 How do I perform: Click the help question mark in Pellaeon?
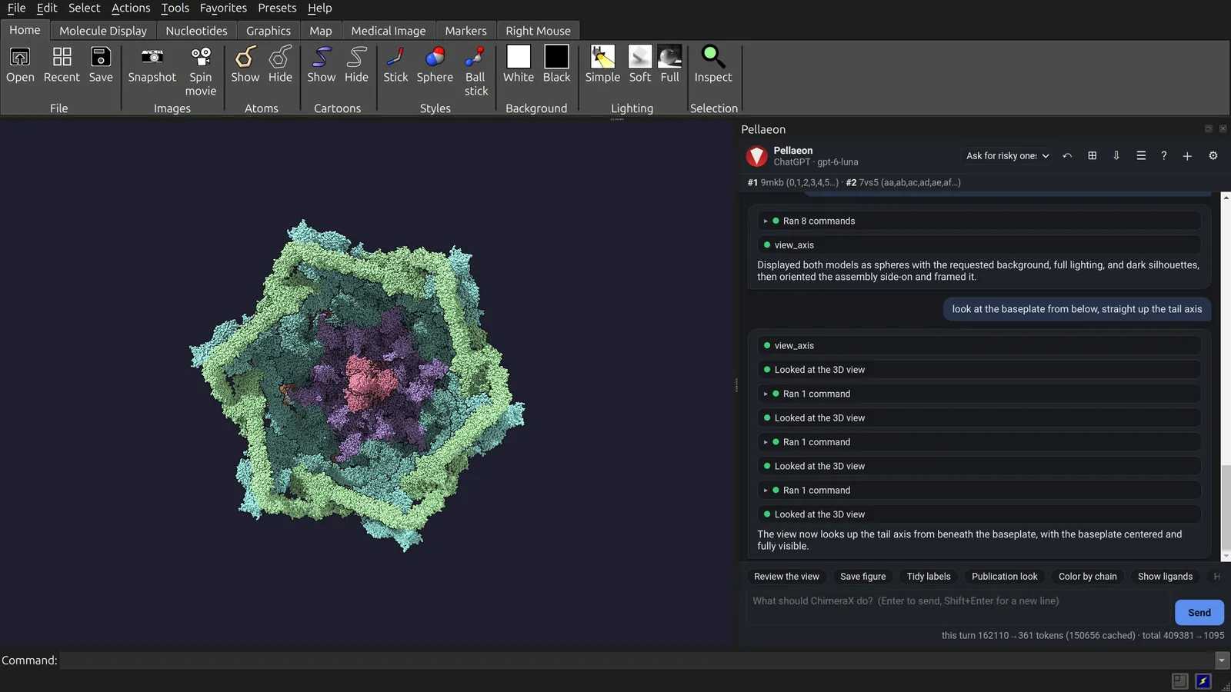(1164, 156)
